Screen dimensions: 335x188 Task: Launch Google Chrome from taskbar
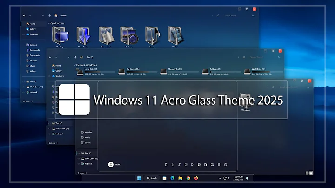(x=188, y=178)
